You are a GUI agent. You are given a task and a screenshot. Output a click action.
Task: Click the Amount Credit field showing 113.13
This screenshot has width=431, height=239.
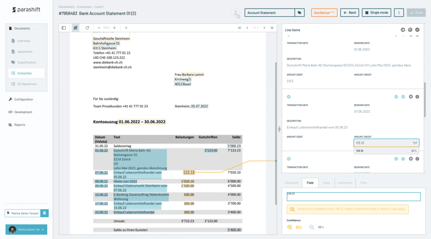[x=383, y=143]
